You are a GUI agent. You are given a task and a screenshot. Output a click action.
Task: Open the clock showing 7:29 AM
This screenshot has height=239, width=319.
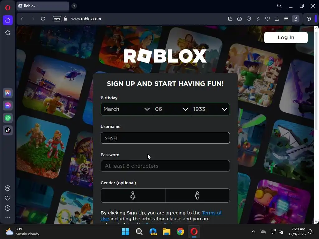(x=297, y=232)
